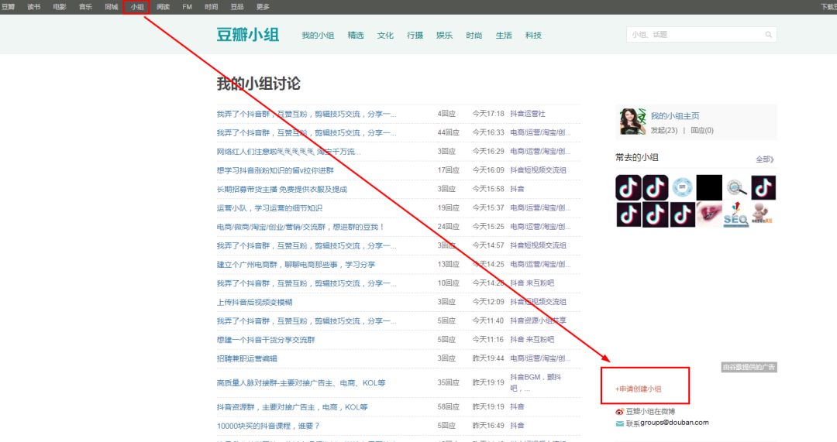Click the 由谷歌提供的广告 label
Image resolution: width=837 pixels, height=442 pixels.
(749, 368)
